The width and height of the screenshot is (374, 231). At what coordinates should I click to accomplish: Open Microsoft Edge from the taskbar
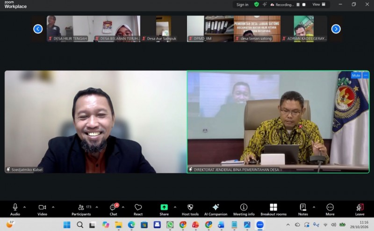click(131, 224)
